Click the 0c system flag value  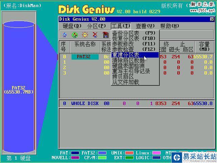tap(106, 57)
